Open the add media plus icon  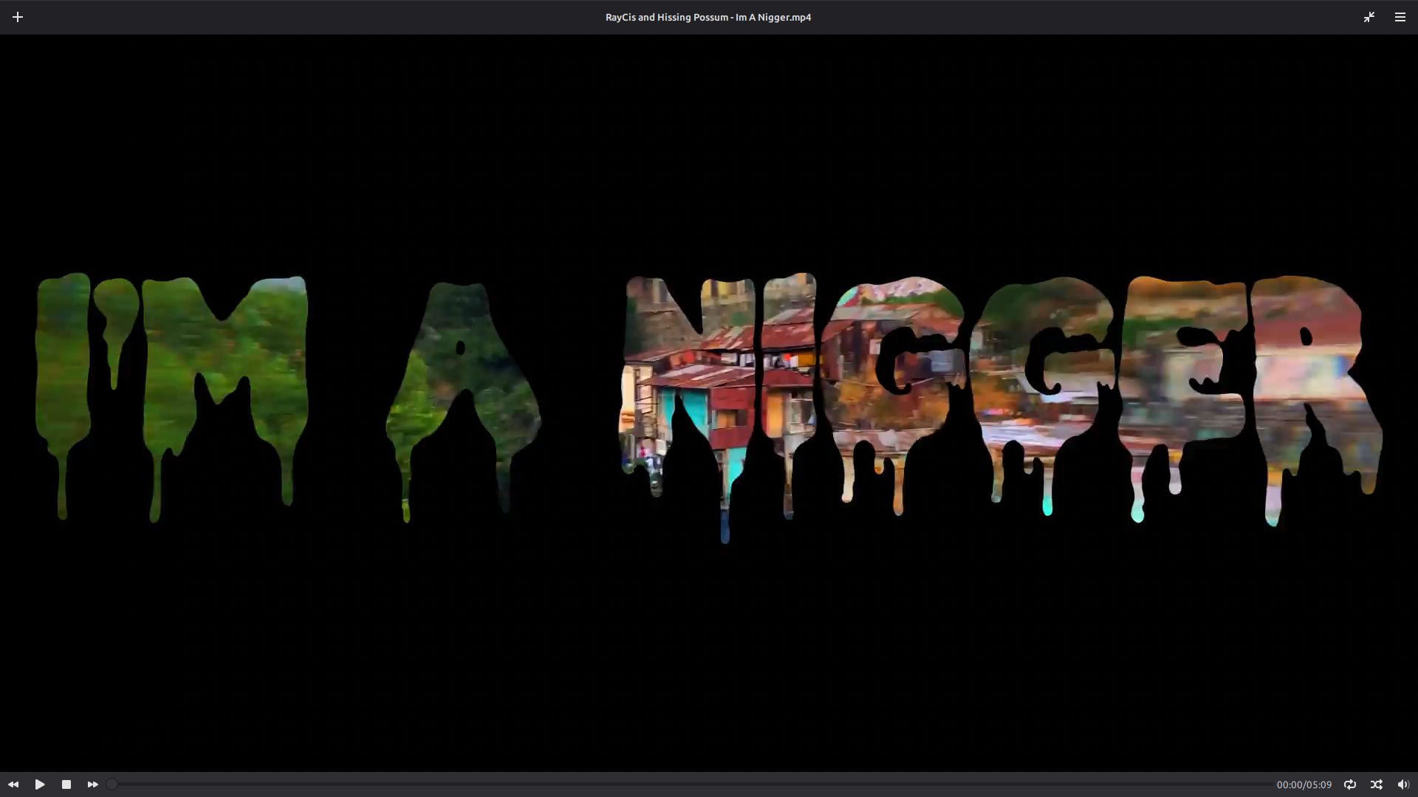[18, 17]
